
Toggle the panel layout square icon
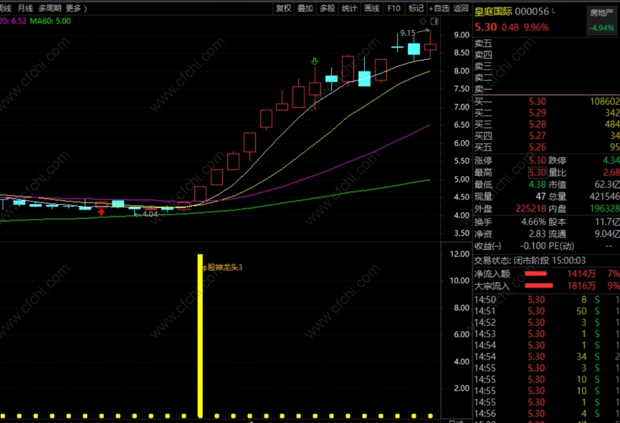(434, 22)
